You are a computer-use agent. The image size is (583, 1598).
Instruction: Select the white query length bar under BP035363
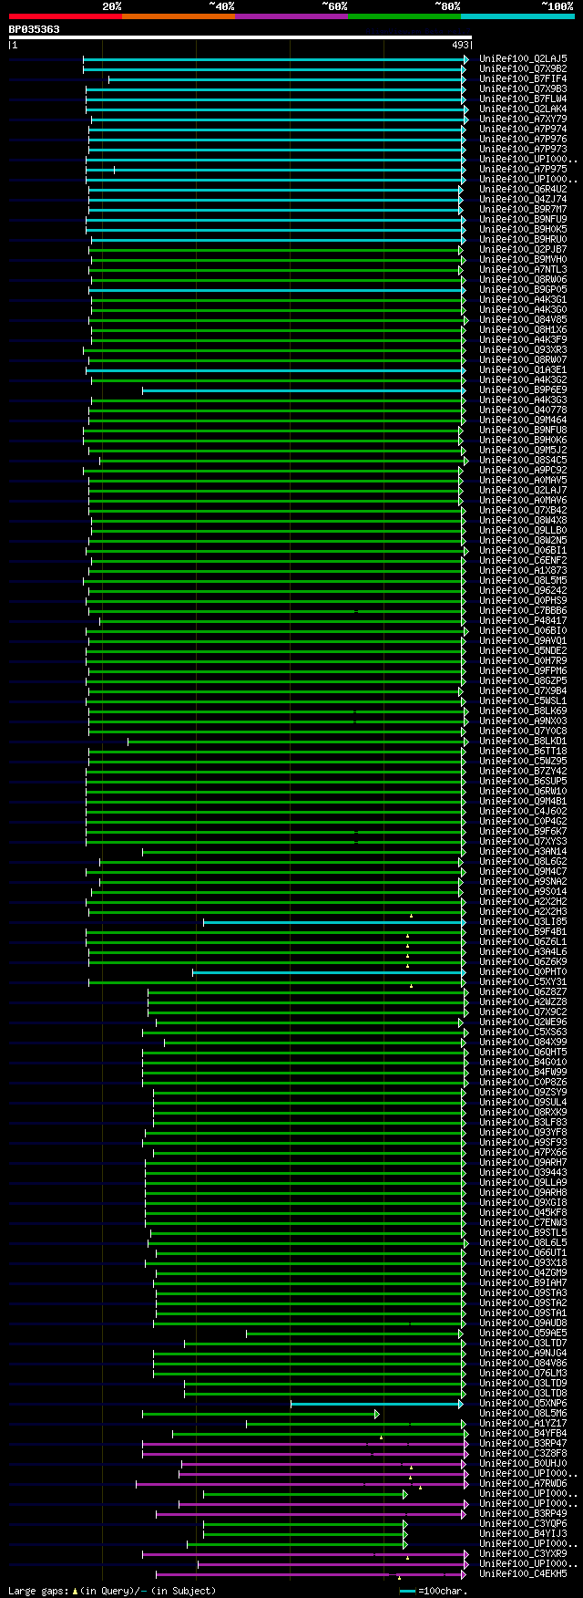click(x=240, y=37)
